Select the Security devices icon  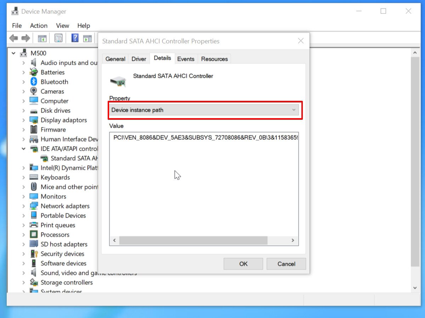33,254
